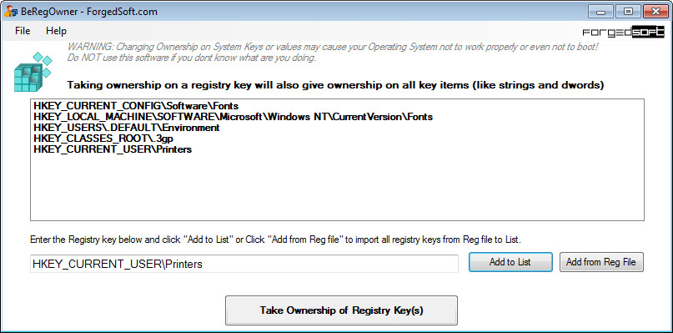Select the HKEY_LOCAL_MACHINE Fonts list entry

[x=233, y=117]
